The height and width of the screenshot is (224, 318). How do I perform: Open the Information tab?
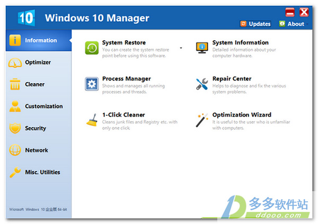(x=39, y=40)
